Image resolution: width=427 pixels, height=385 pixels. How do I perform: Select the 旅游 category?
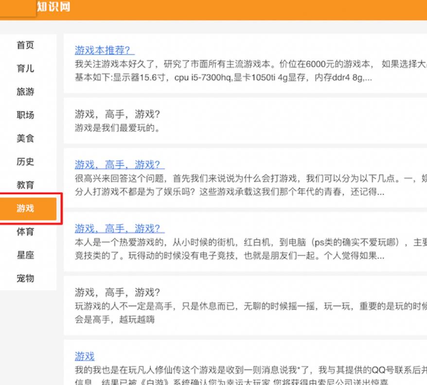click(26, 92)
